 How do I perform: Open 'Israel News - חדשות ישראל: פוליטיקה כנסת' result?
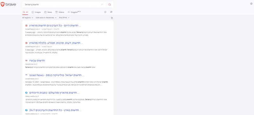57,75
